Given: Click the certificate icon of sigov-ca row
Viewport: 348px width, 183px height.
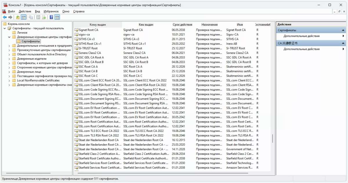Looking at the screenshot, I should [x=77, y=34].
